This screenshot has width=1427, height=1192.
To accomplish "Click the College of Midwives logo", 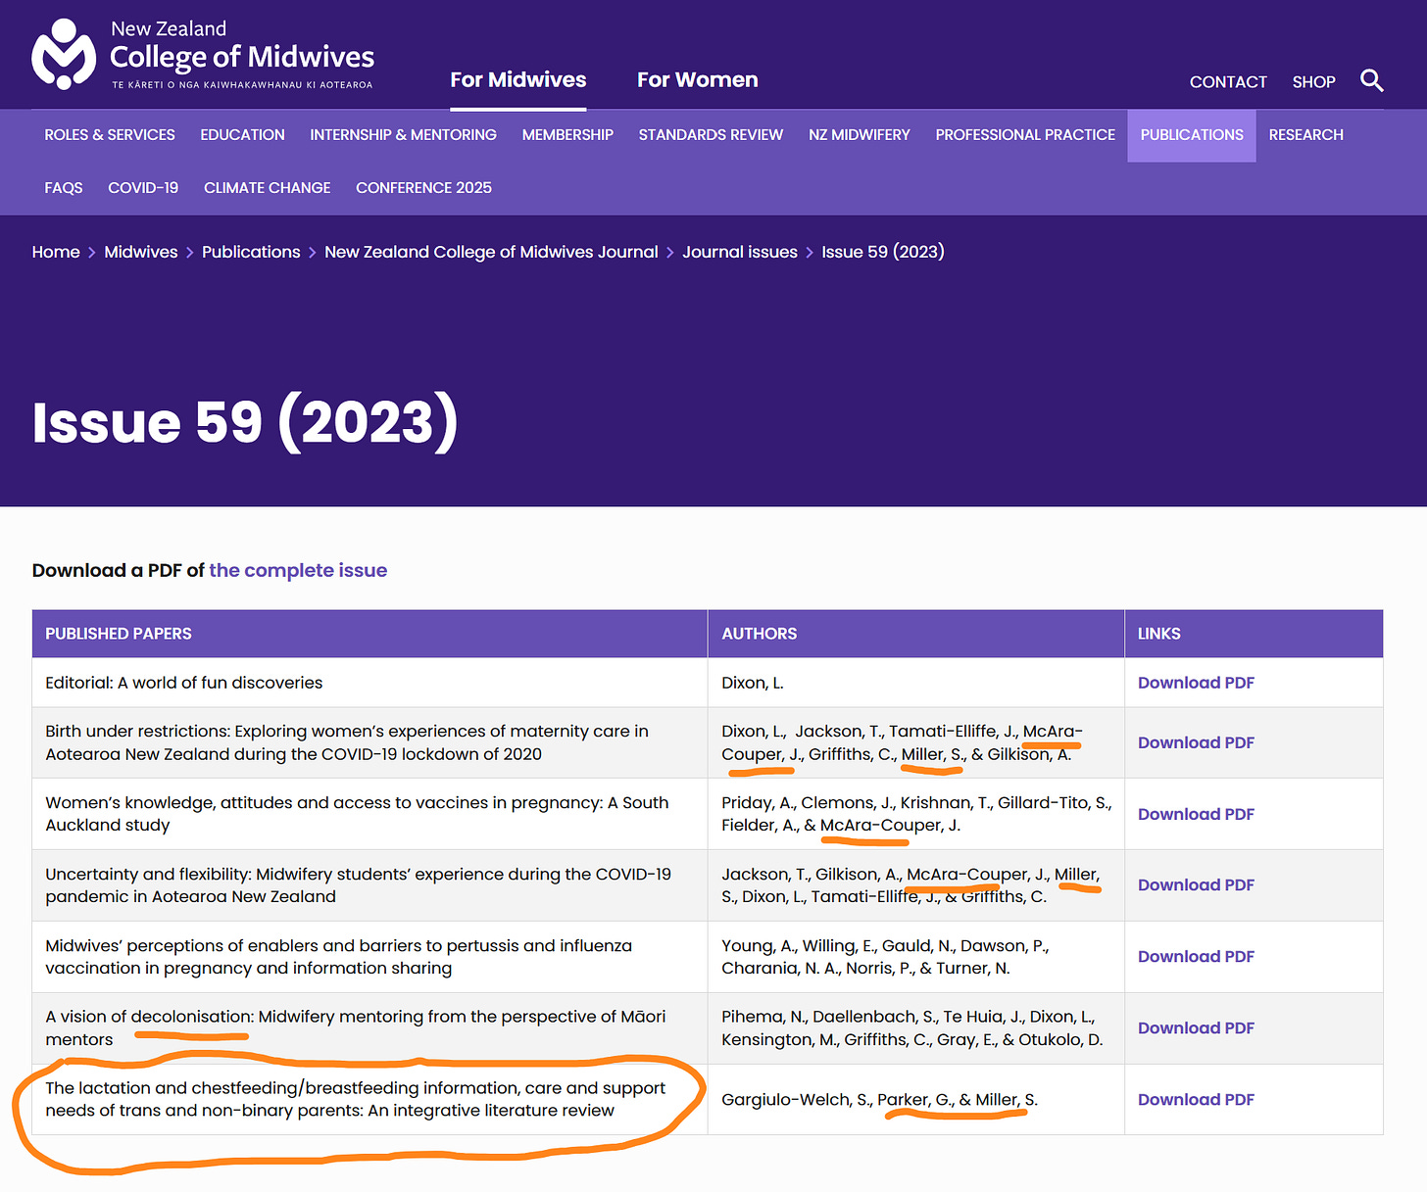I will pyautogui.click(x=203, y=55).
